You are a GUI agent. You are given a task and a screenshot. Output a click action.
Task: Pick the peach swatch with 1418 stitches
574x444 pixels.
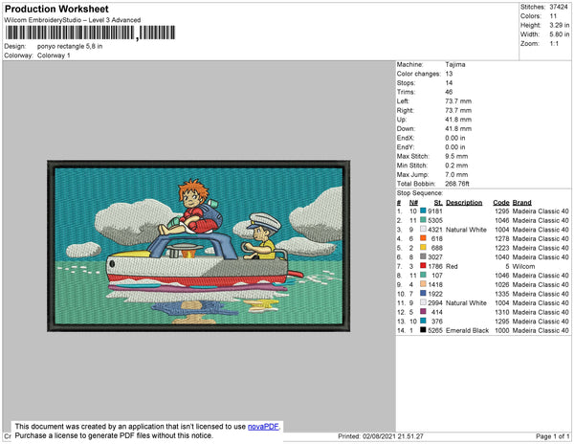(423, 284)
